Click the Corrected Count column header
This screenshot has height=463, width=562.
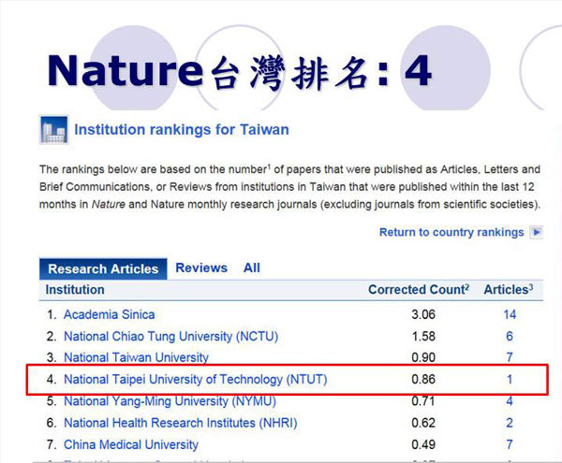point(419,289)
